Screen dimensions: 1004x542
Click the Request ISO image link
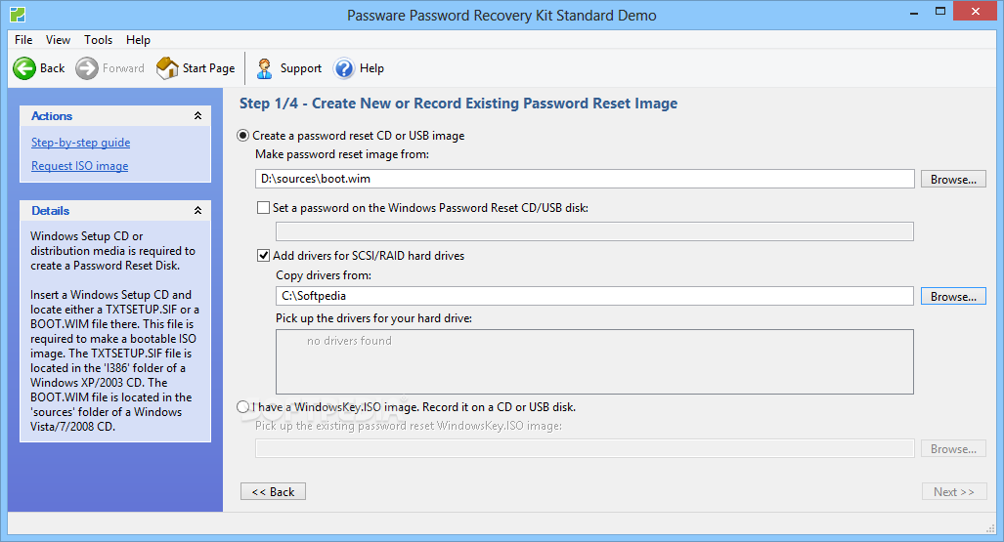pyautogui.click(x=79, y=166)
